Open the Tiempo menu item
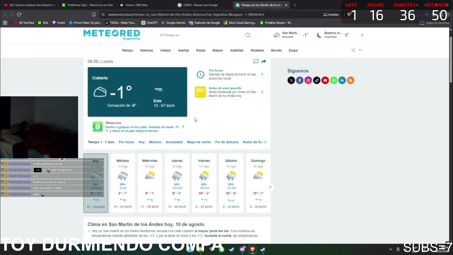The image size is (453, 255). pyautogui.click(x=127, y=50)
